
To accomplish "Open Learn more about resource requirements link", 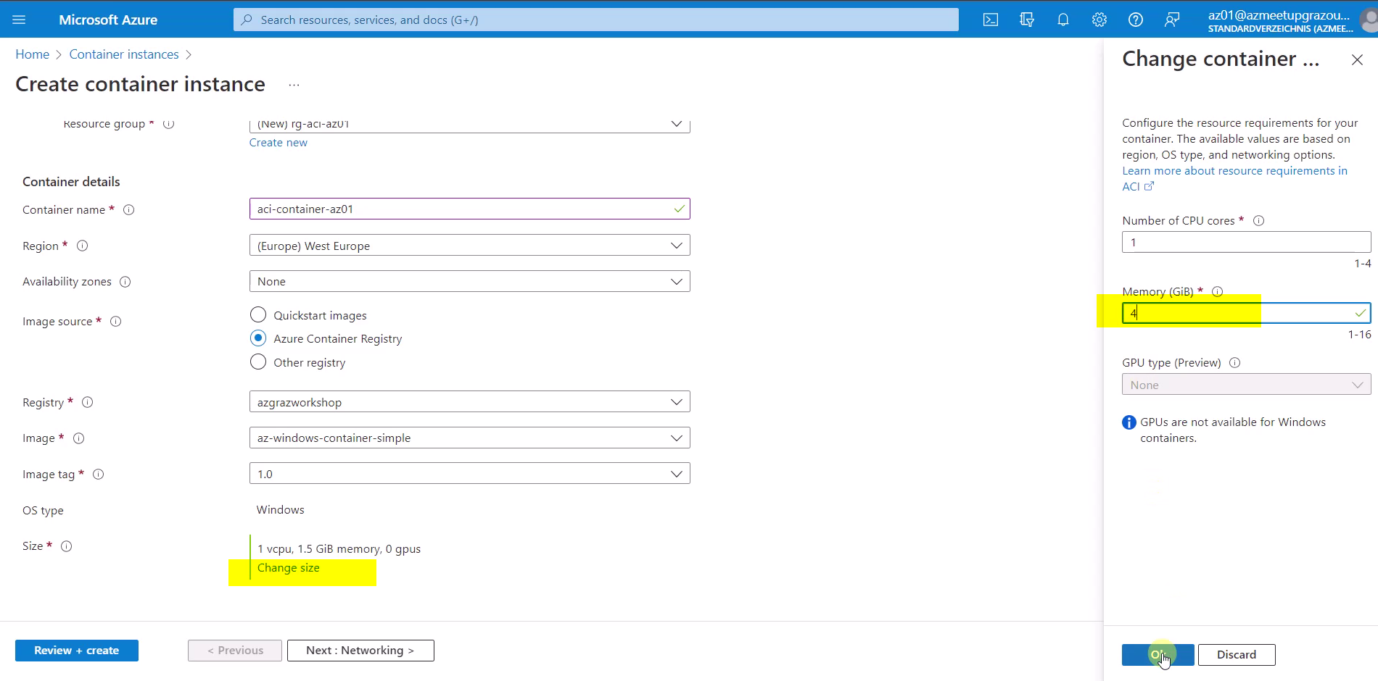I will [1234, 178].
